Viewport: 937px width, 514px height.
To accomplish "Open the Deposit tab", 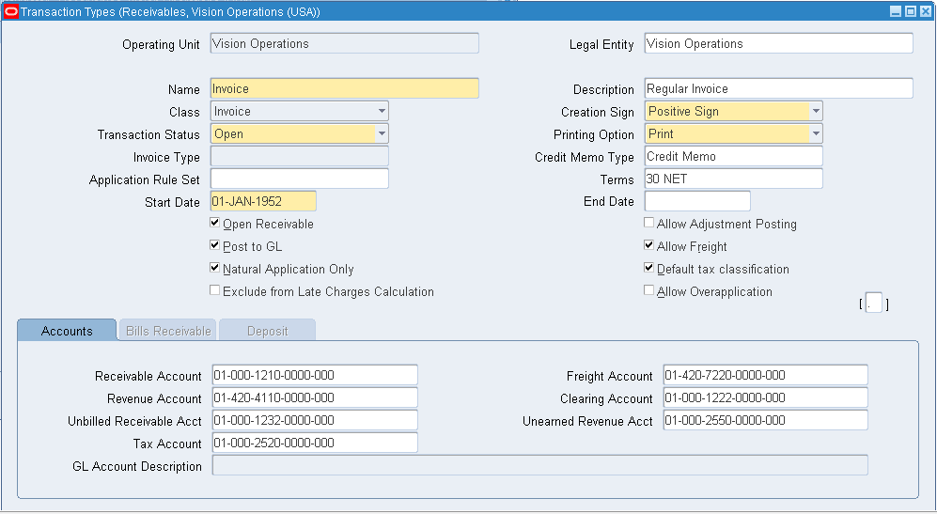I will point(267,331).
